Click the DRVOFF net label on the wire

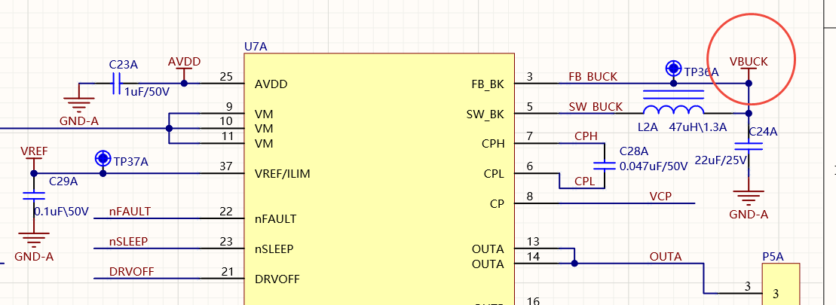131,271
